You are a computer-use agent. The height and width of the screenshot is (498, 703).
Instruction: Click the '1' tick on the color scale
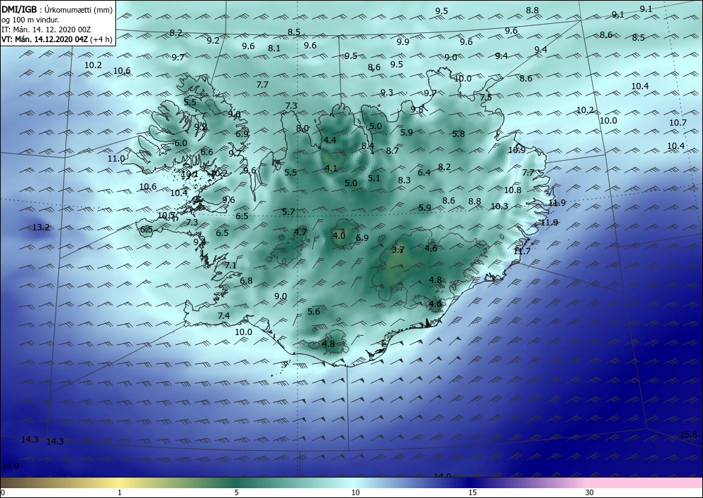[x=120, y=492]
